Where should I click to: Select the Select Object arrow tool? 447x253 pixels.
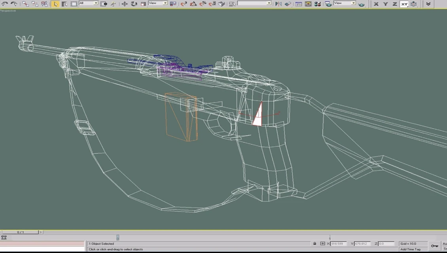pos(55,4)
